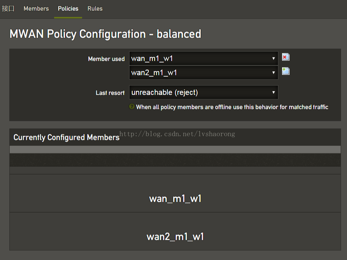Open the 接口 tab
Screen dimensions: 347x260
(8, 9)
